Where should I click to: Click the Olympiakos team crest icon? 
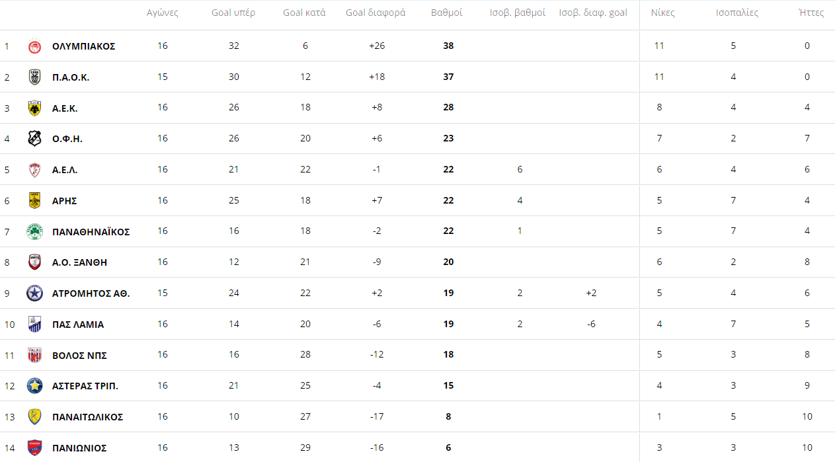coord(34,46)
